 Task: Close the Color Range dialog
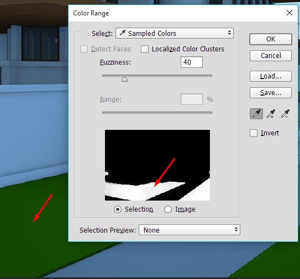coord(290,13)
